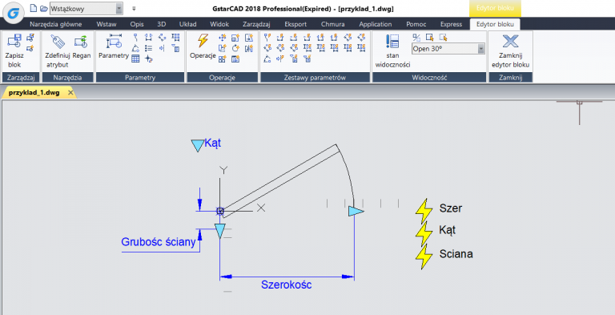Click the Grubość ściany parameter label

click(x=159, y=241)
